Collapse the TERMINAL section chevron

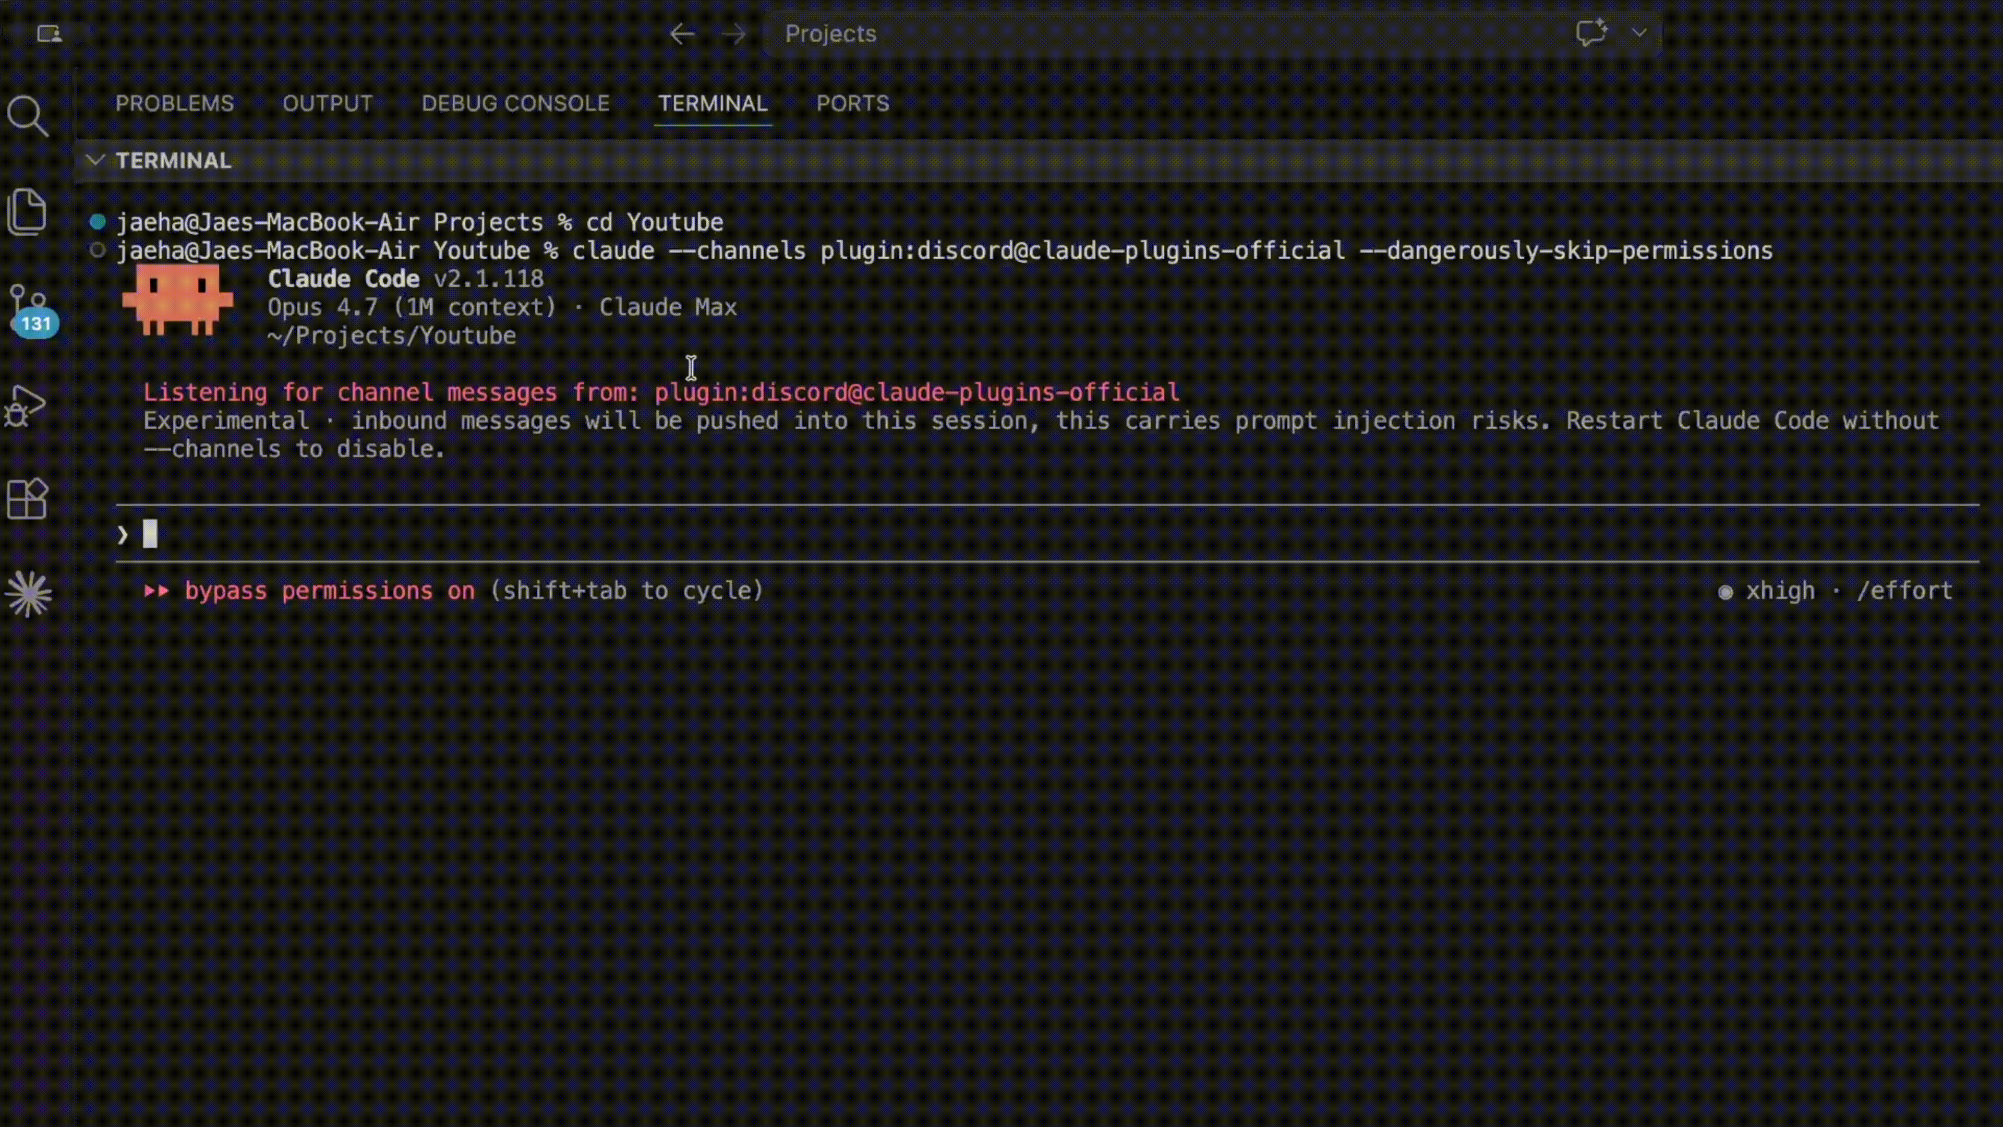(x=95, y=160)
